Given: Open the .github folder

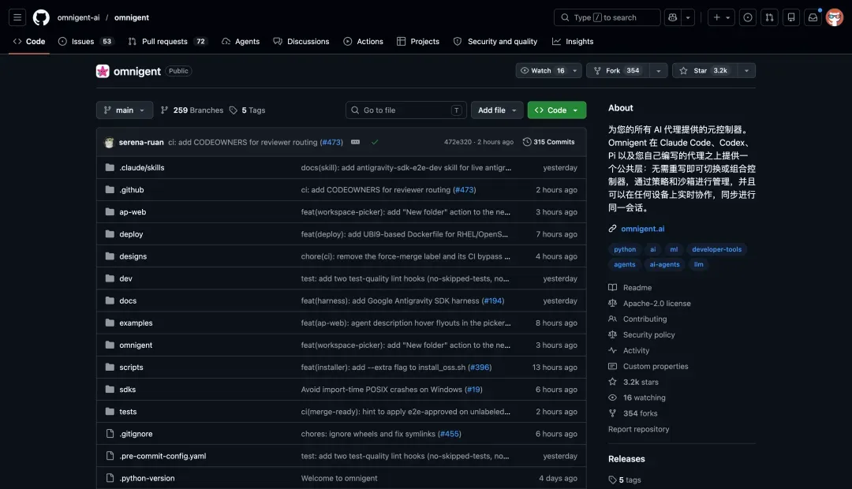Looking at the screenshot, I should [132, 189].
